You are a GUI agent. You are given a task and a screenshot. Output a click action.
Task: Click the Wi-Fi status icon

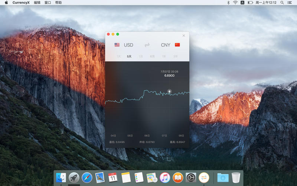(x=235, y=3)
